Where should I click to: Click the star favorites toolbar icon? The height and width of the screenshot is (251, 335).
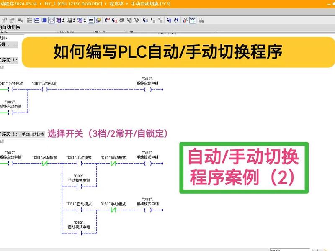(98, 20)
